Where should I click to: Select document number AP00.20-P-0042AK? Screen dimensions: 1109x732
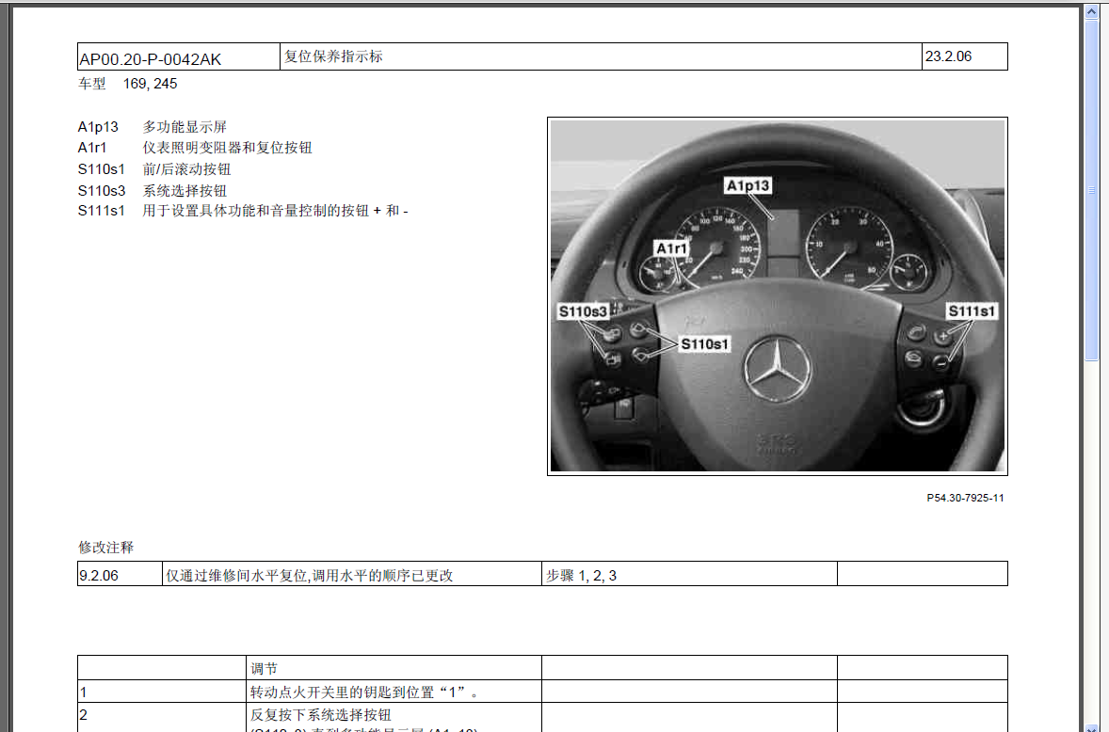pos(151,59)
